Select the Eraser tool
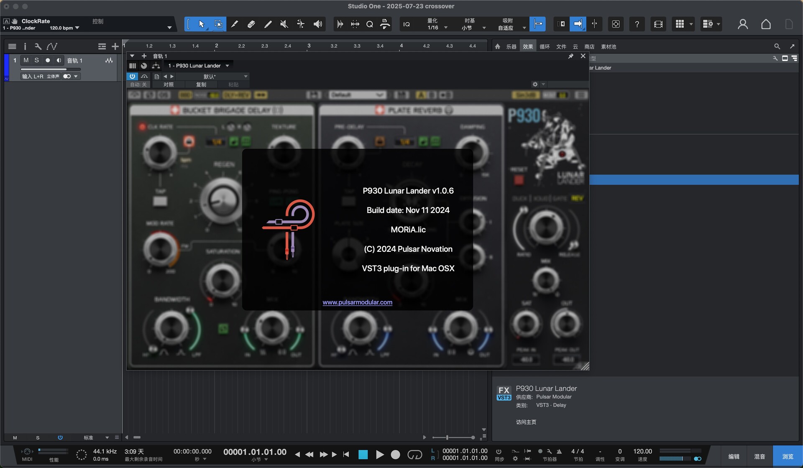 click(x=251, y=24)
